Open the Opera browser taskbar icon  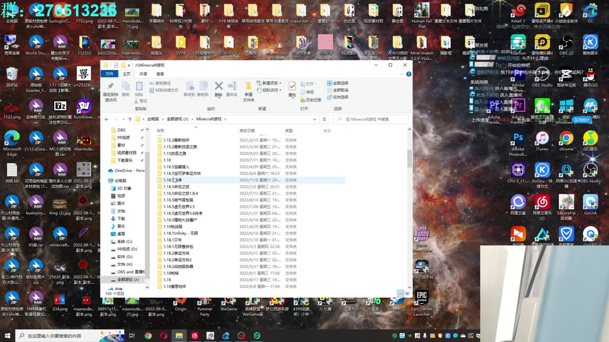pyautogui.click(x=164, y=336)
